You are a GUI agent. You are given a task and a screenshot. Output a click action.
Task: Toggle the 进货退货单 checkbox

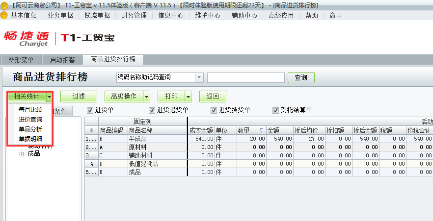[152, 110]
